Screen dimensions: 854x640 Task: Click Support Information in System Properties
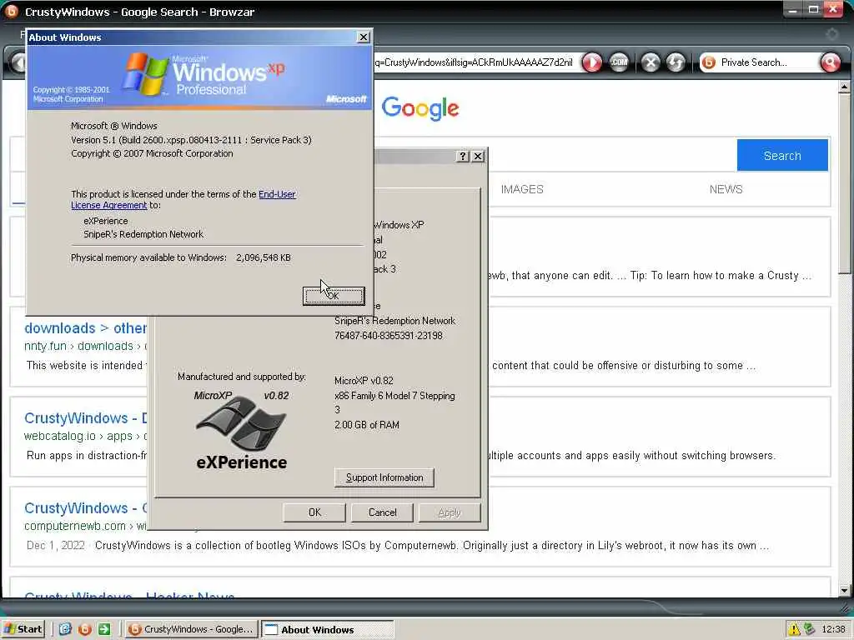click(x=384, y=477)
